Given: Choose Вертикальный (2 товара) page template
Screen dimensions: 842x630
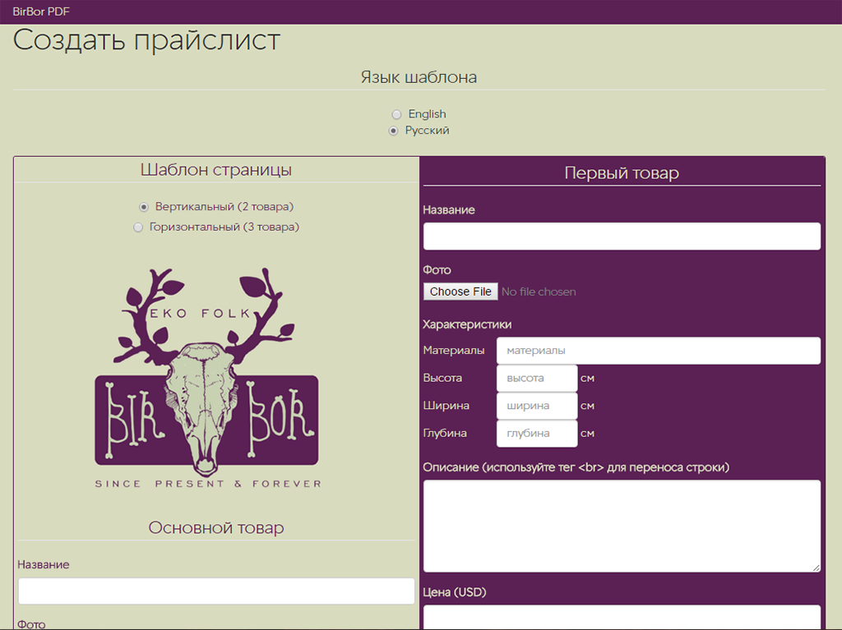Looking at the screenshot, I should tap(143, 207).
